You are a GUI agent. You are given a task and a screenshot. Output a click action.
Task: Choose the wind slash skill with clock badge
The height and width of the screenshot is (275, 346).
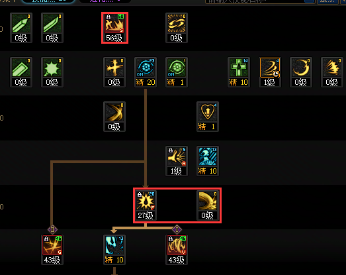(x=270, y=72)
